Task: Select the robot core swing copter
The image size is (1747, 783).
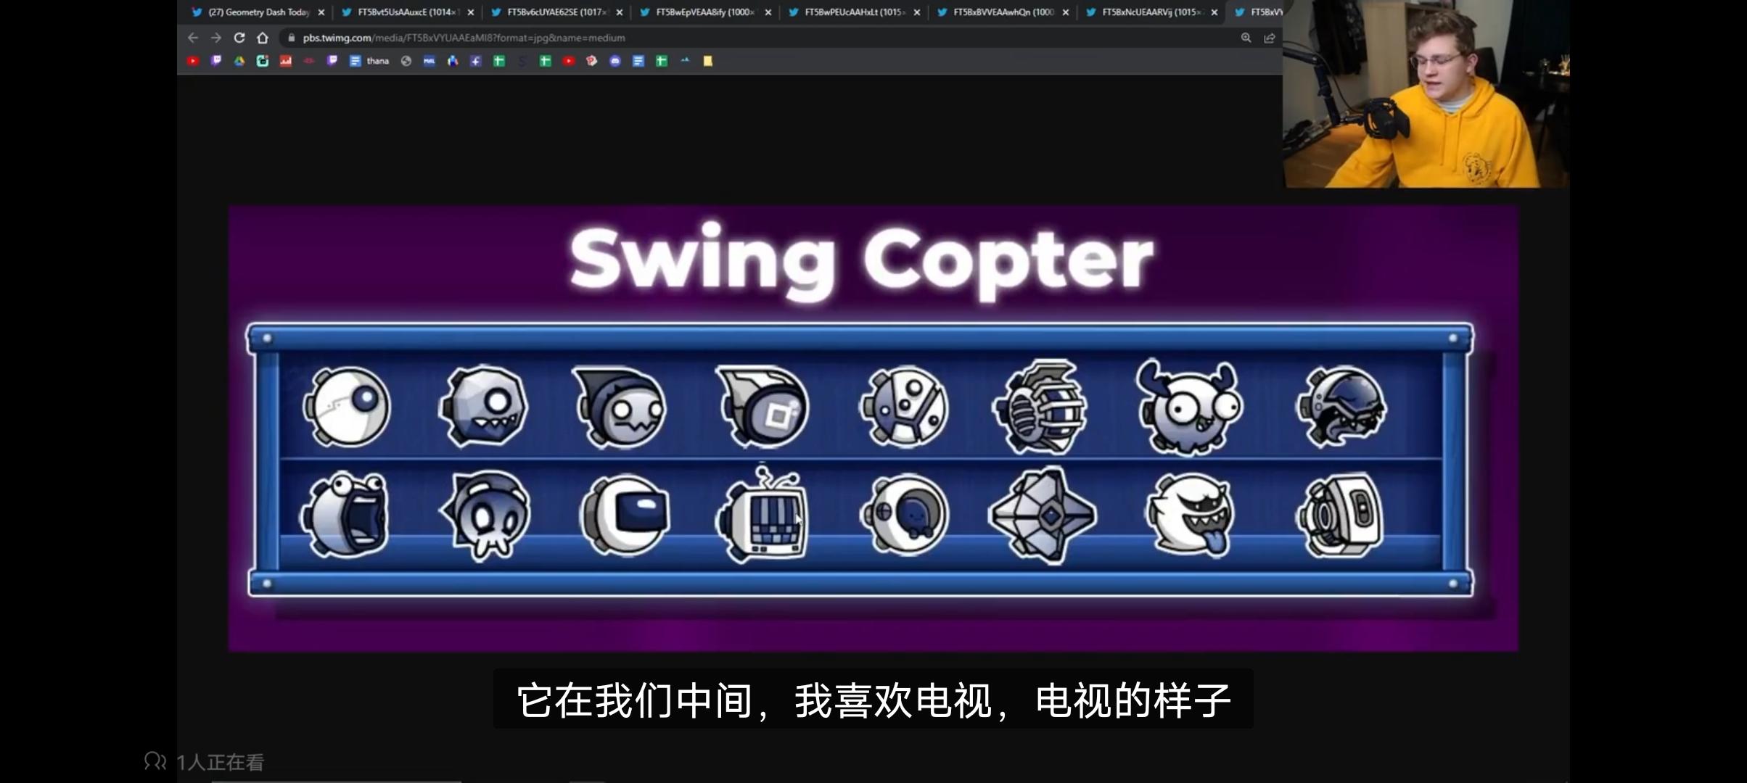Action: [x=1341, y=515]
